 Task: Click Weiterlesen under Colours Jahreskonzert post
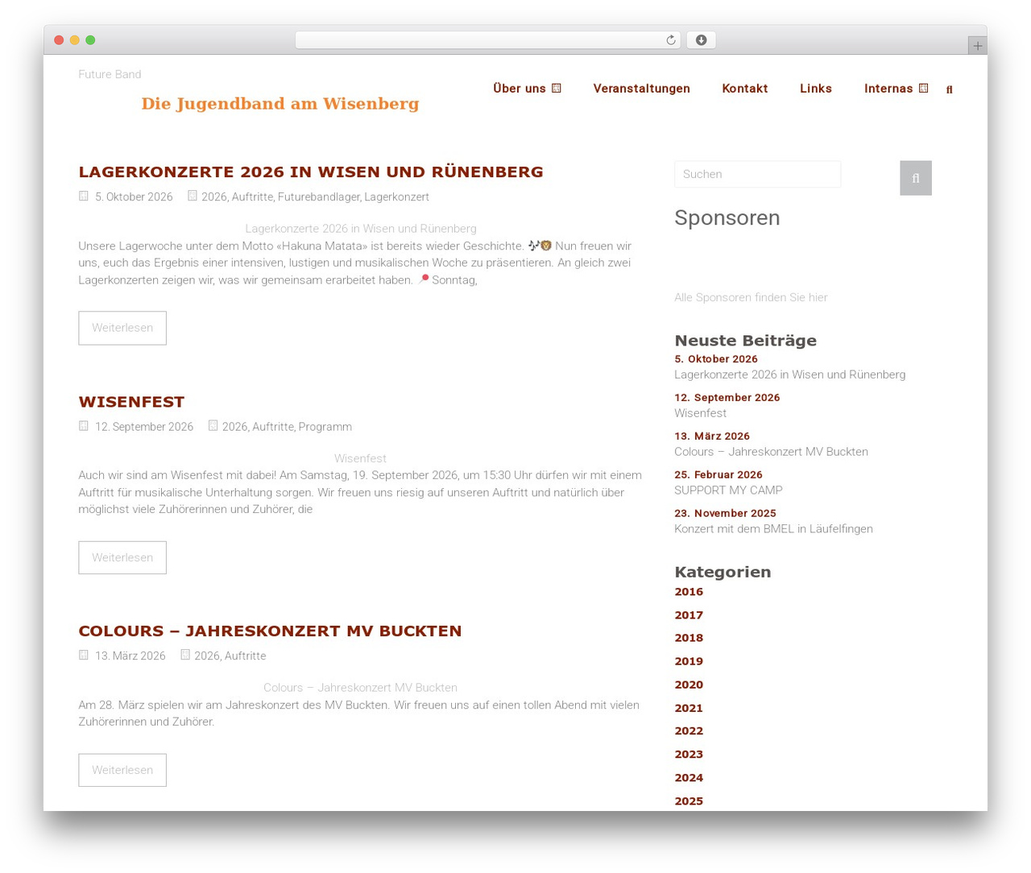[122, 770]
